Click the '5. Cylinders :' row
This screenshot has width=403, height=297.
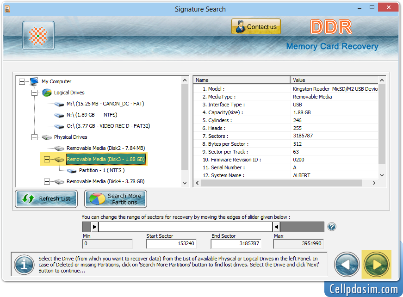tap(286, 120)
